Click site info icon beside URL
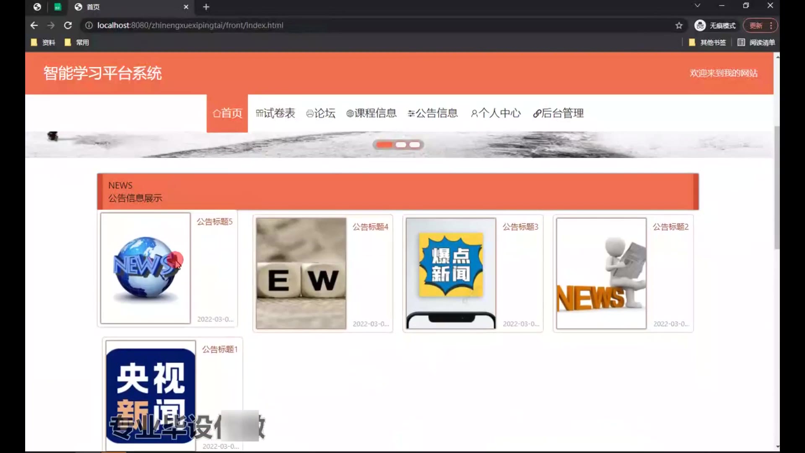Image resolution: width=805 pixels, height=453 pixels. pyautogui.click(x=89, y=25)
